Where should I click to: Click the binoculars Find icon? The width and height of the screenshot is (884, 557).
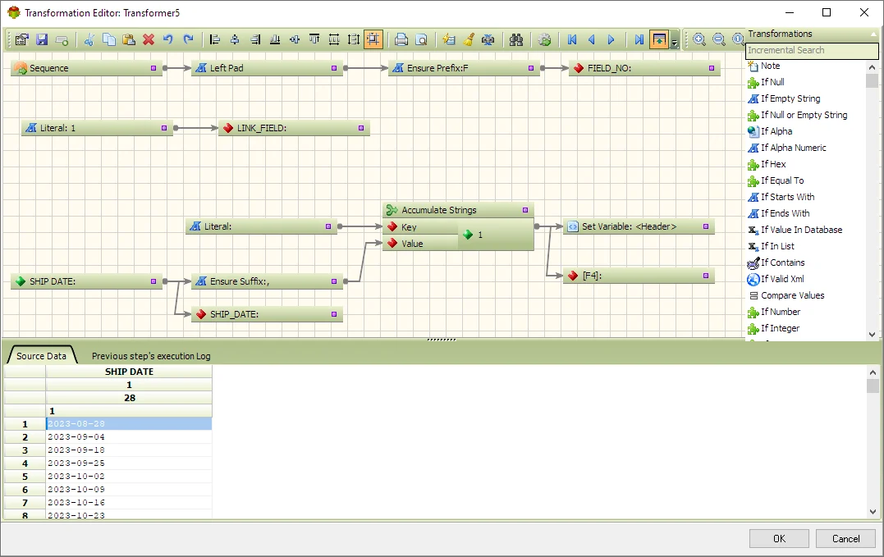(515, 39)
